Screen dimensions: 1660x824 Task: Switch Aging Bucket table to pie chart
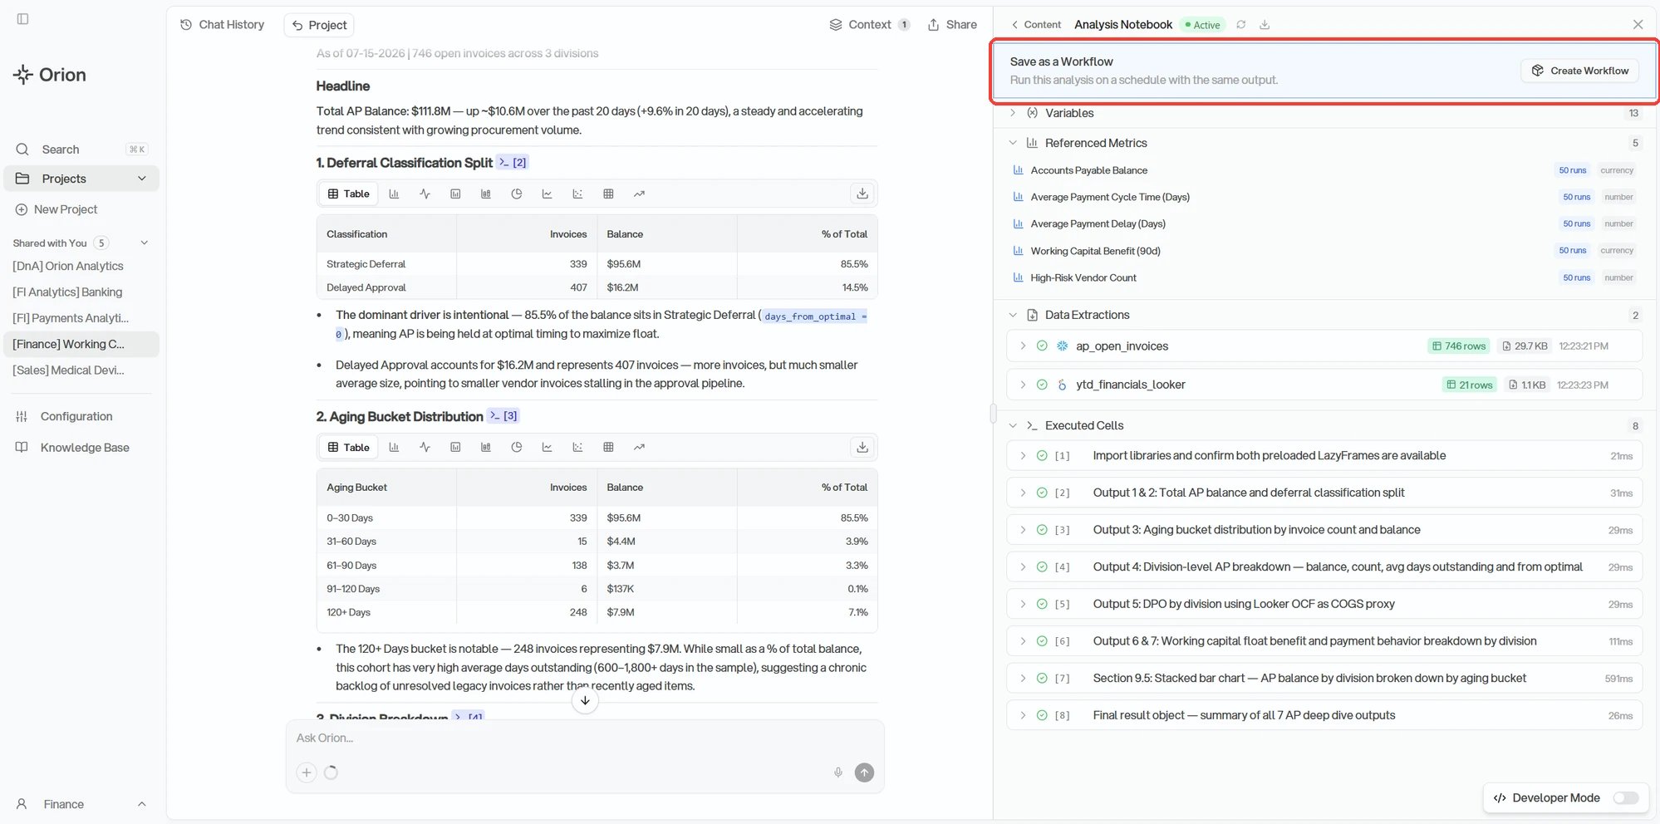516,447
